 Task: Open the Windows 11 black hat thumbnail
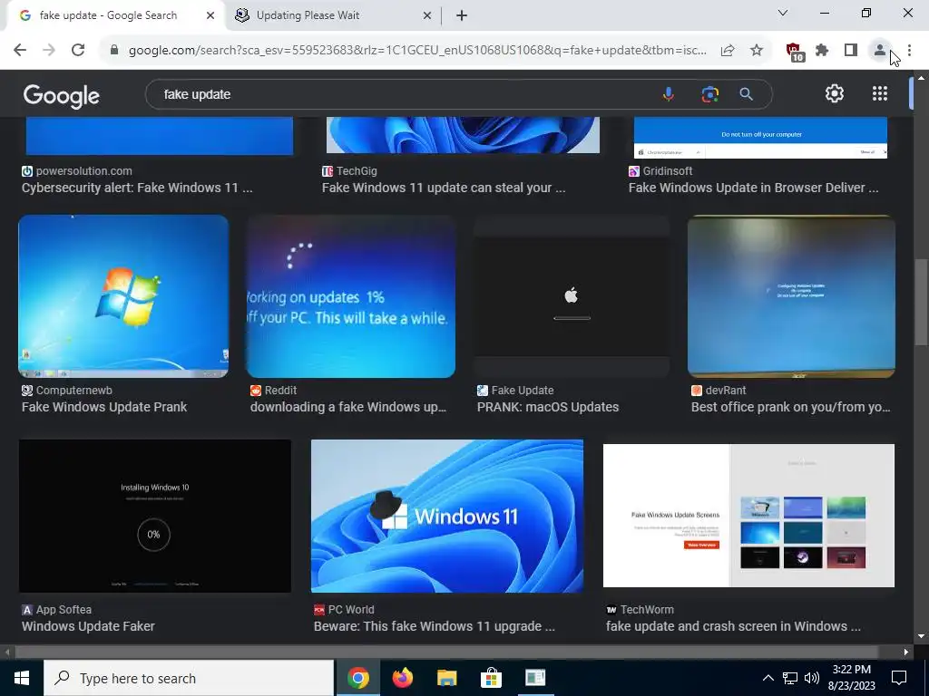(446, 516)
